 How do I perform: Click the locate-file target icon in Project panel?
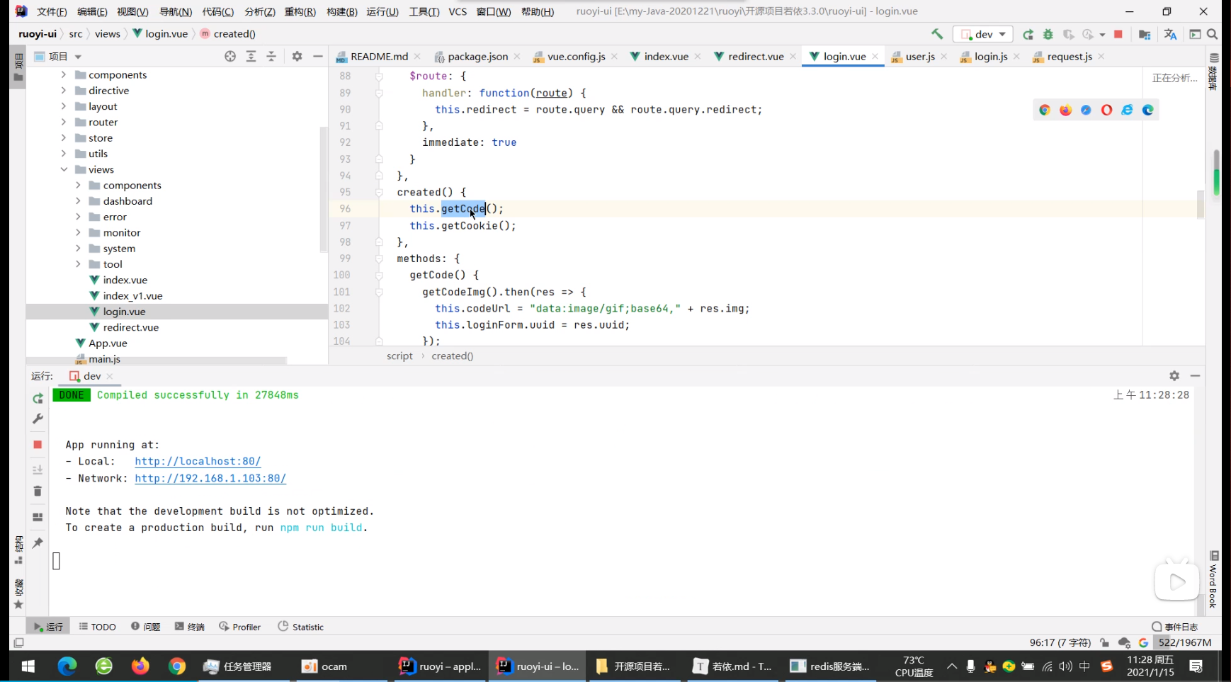pos(230,57)
